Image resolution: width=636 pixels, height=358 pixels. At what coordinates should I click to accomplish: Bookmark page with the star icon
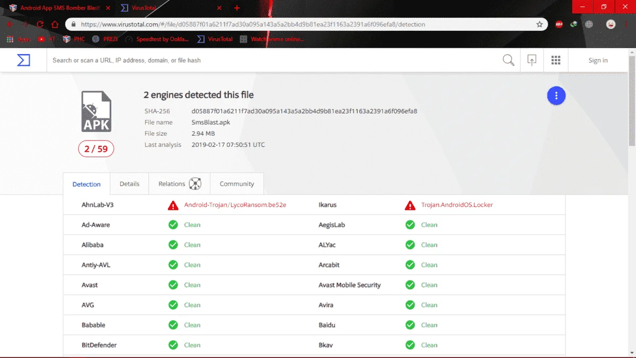click(x=540, y=24)
